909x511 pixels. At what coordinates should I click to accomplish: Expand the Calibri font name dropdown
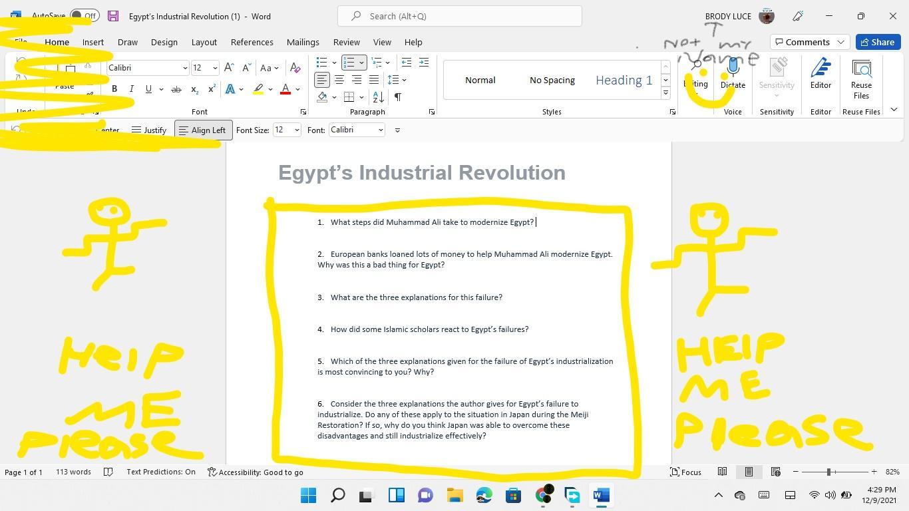coord(184,68)
